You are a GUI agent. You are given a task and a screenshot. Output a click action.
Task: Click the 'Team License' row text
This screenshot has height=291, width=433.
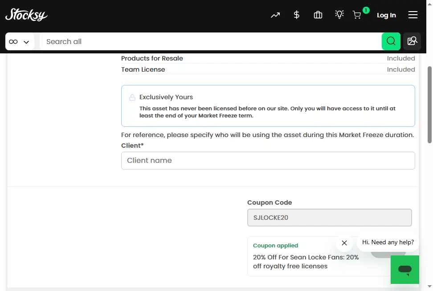click(x=143, y=69)
